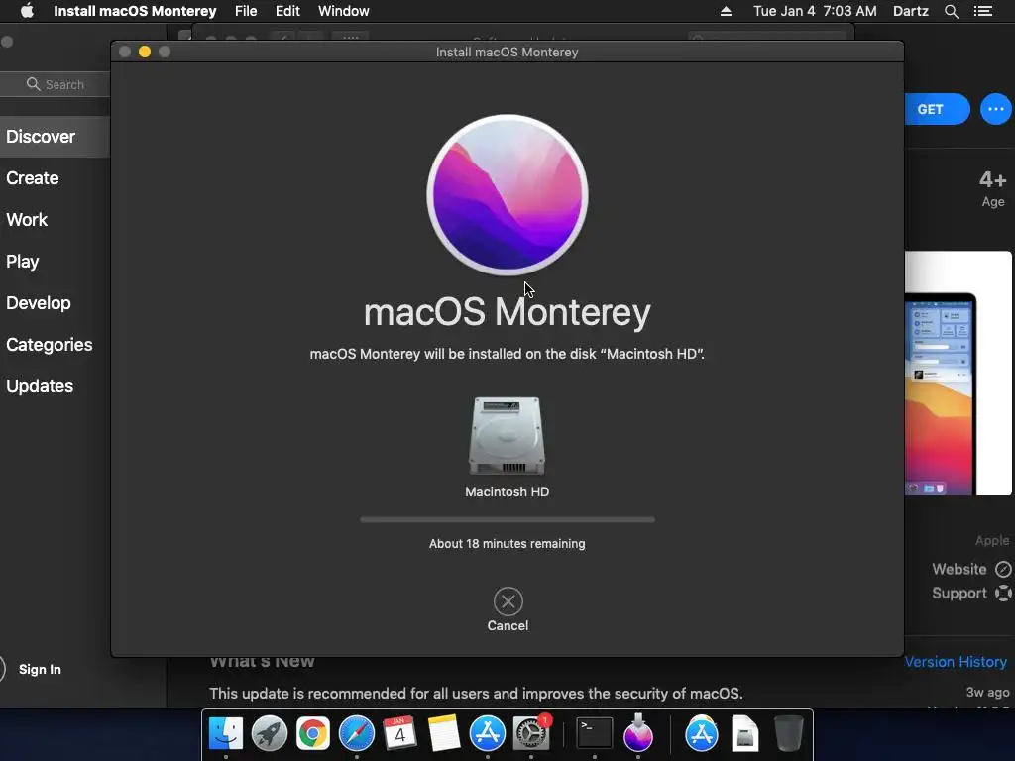
Task: Open the blue more options ellipsis button
Action: click(x=996, y=109)
